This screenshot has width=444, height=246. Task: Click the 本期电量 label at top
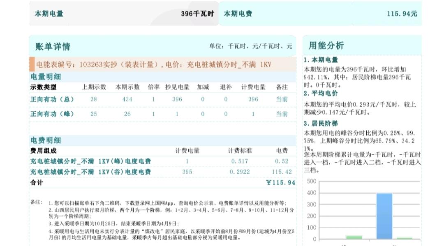[49, 14]
